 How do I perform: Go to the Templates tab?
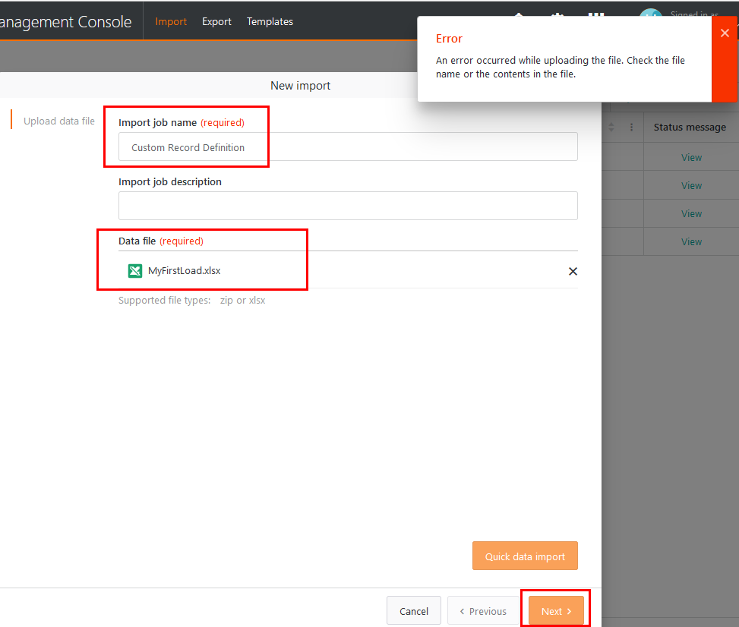(x=270, y=22)
